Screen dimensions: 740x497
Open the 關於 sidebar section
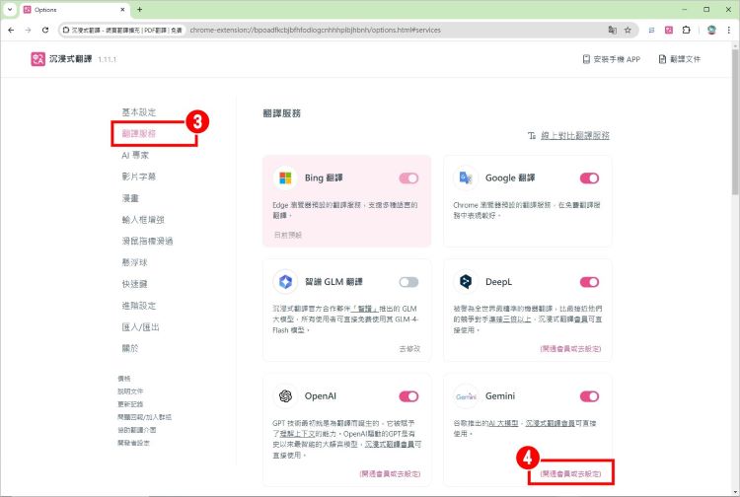130,348
